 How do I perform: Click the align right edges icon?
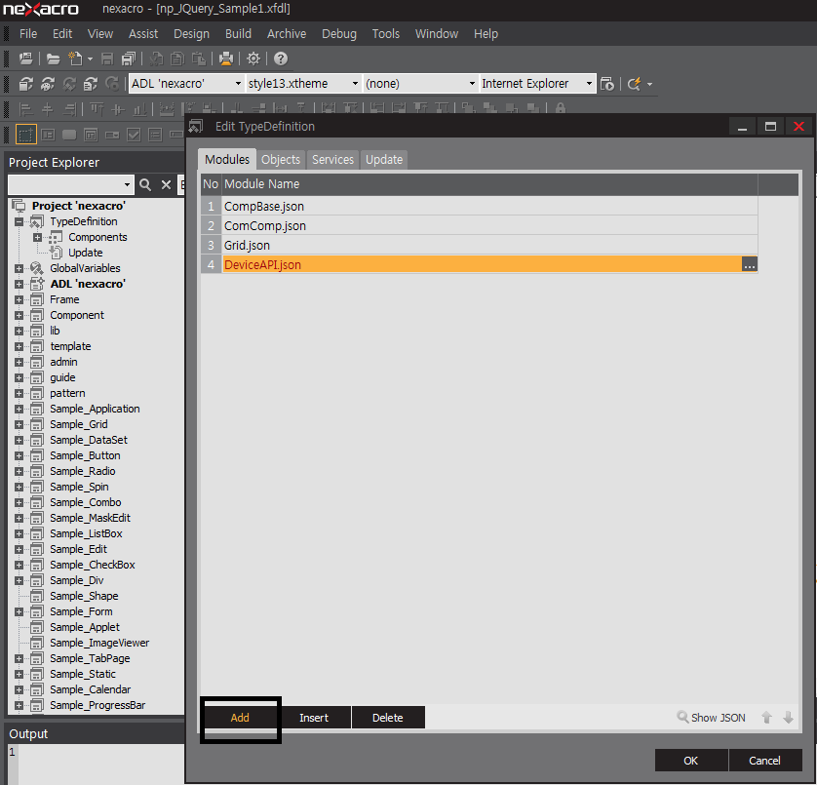(70, 109)
